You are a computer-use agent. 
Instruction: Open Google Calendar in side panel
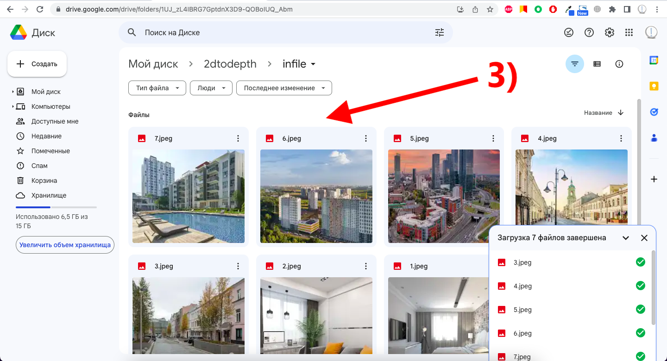654,60
